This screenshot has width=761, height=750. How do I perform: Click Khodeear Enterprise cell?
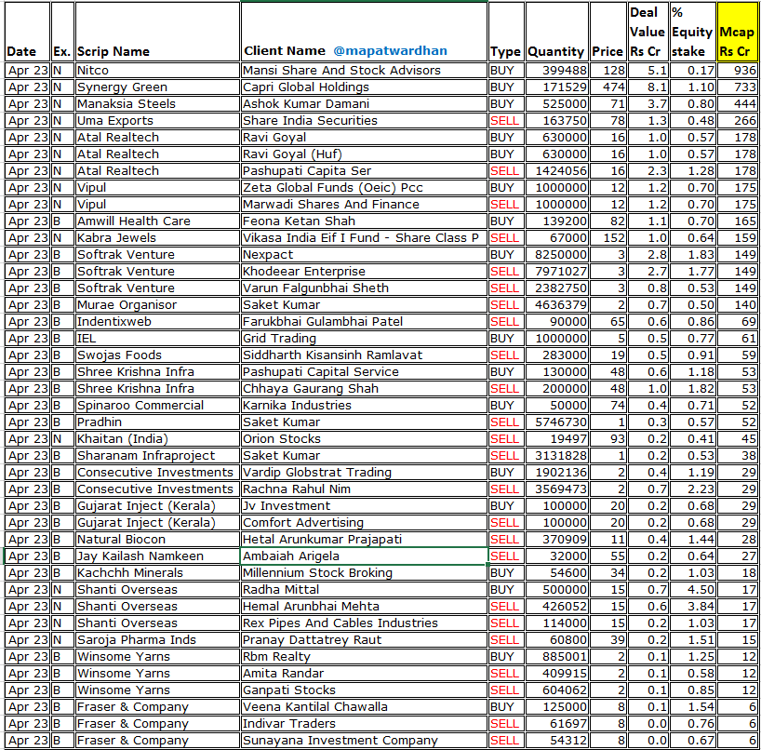364,272
